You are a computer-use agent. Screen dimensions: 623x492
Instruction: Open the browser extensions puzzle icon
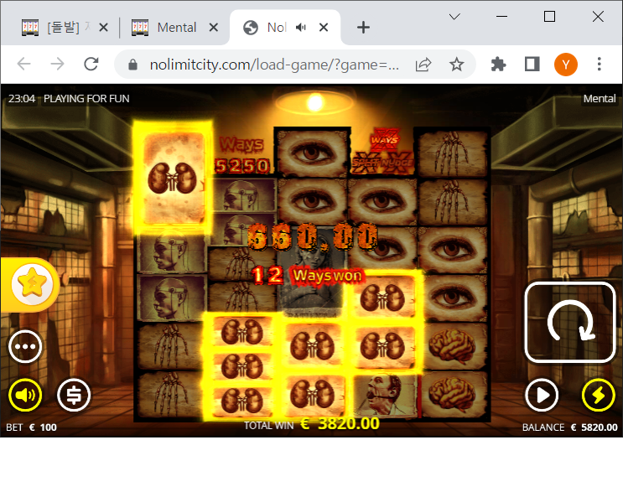coord(498,65)
